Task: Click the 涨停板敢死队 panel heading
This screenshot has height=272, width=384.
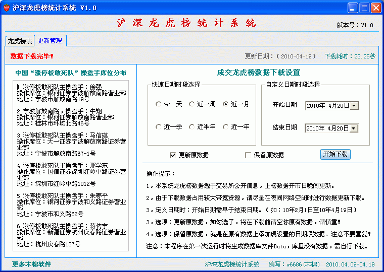Action: coord(71,73)
